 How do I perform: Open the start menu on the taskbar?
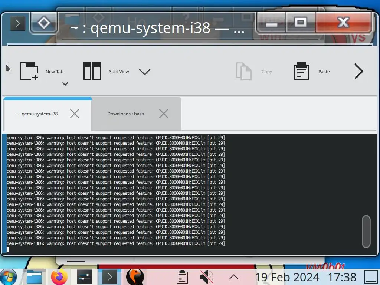(x=9, y=277)
